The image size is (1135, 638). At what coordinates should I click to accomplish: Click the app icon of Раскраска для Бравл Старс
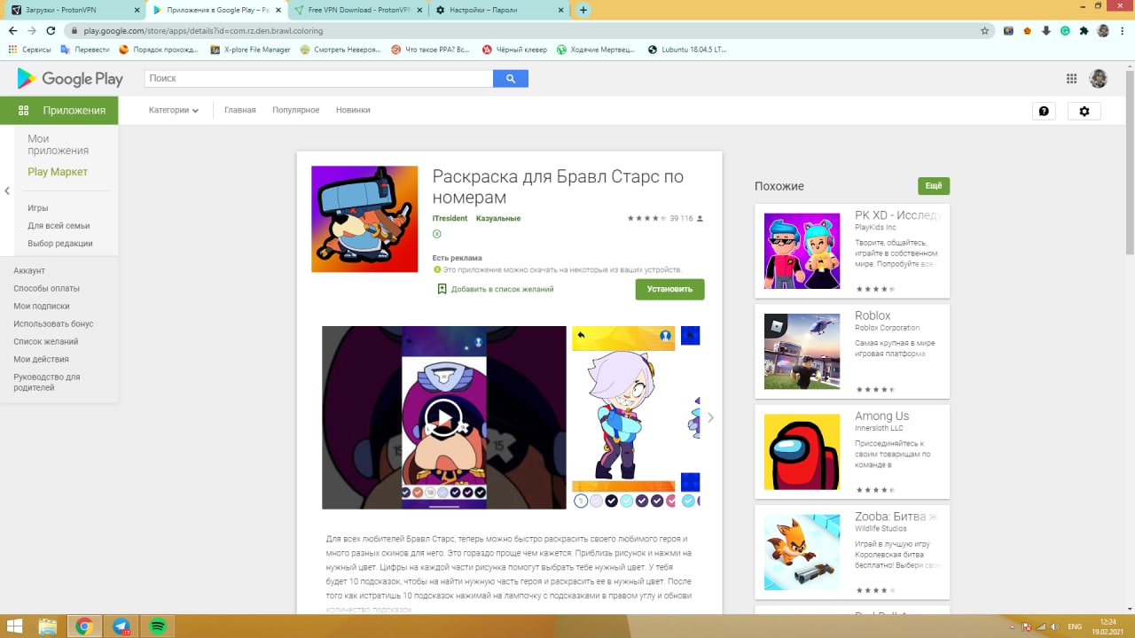[364, 219]
